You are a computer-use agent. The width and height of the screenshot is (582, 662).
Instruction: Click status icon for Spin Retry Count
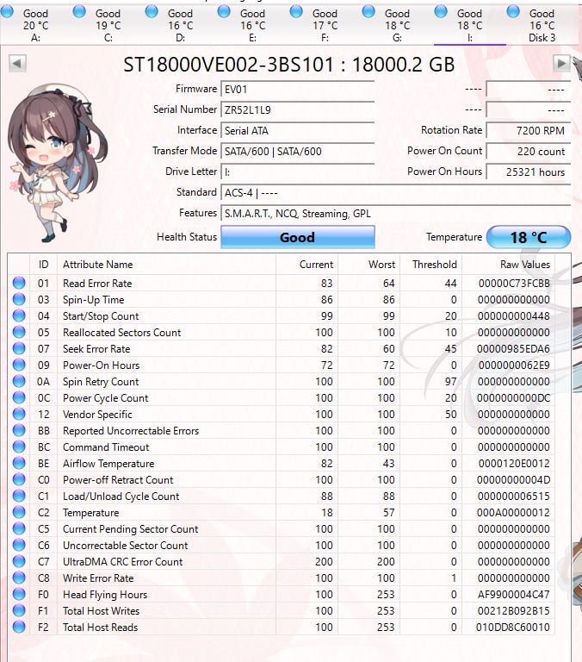point(19,381)
